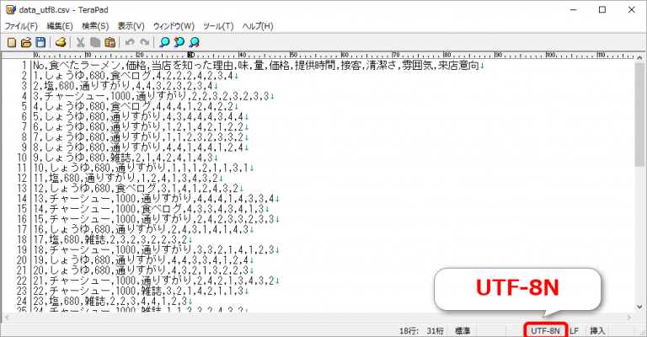Save the file with floppy disk icon
The width and height of the screenshot is (647, 337).
click(x=39, y=42)
